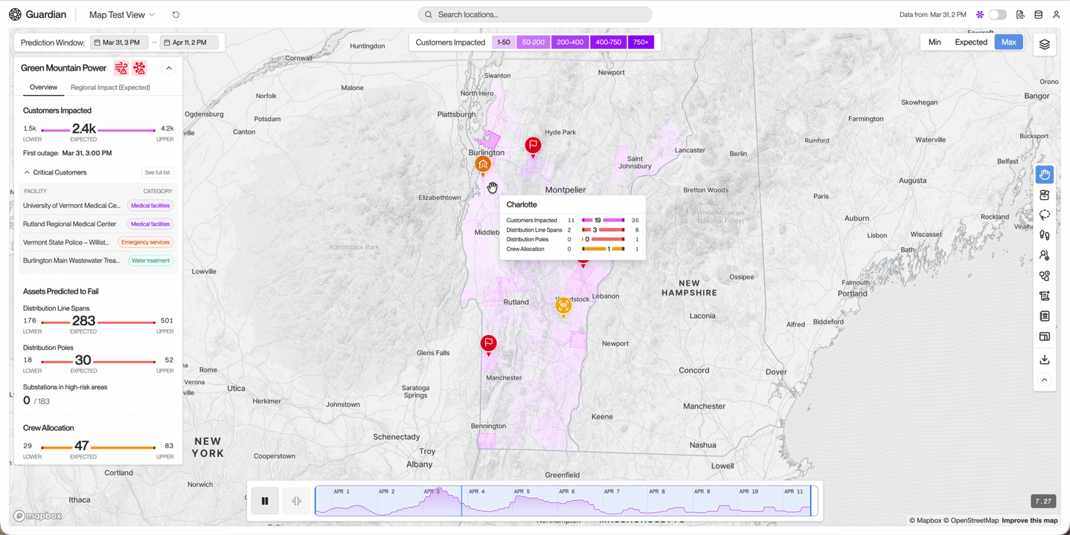
Task: Collapse the right toolbar with chevron button
Action: pyautogui.click(x=1045, y=380)
